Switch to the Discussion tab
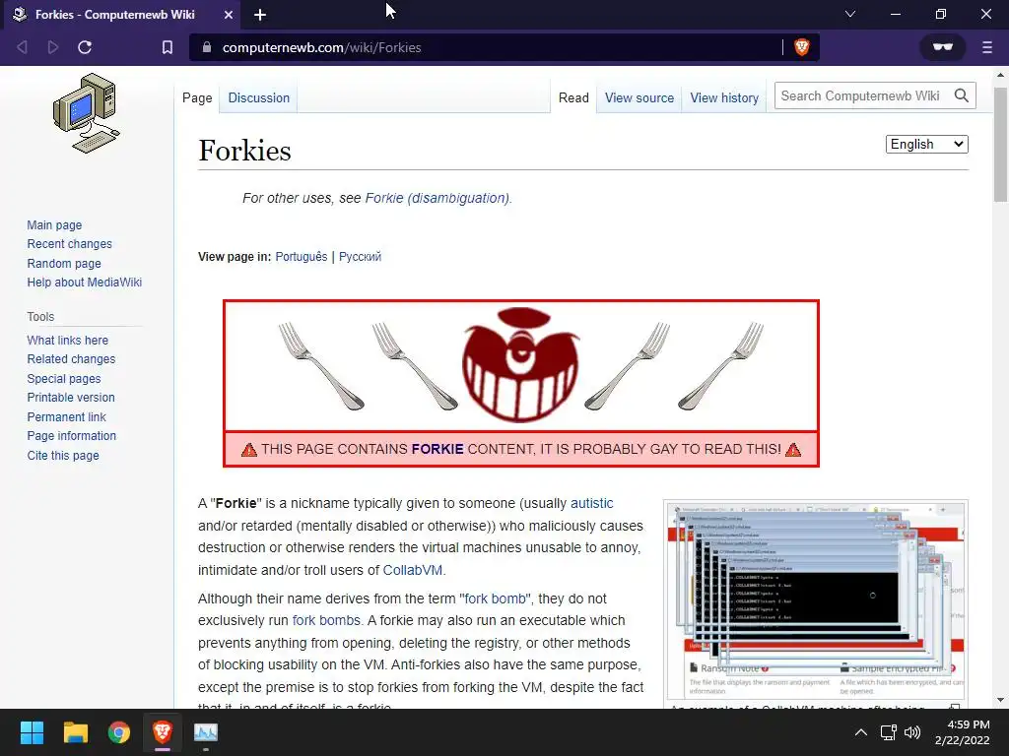 [x=259, y=97]
